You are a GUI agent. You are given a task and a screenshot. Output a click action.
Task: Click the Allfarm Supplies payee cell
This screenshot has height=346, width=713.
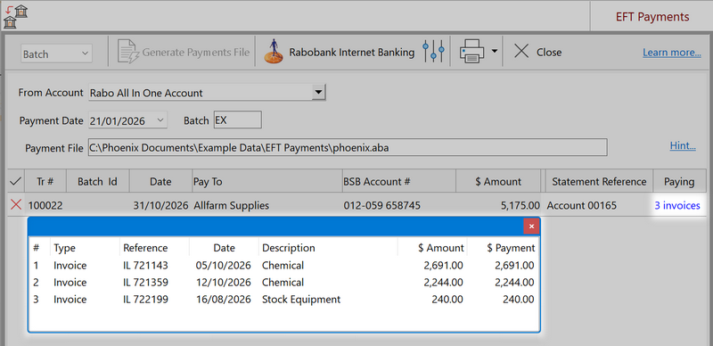pos(232,205)
